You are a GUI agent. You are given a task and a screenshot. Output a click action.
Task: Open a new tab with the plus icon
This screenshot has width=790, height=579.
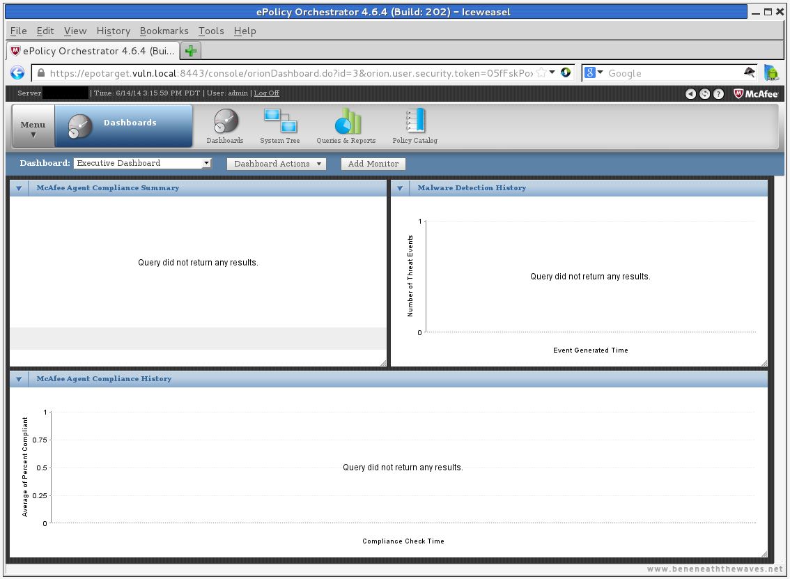coord(190,50)
